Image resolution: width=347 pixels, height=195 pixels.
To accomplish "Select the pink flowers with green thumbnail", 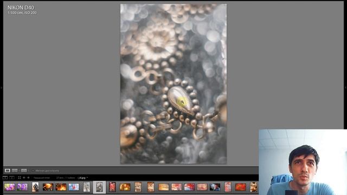I will (10, 187).
